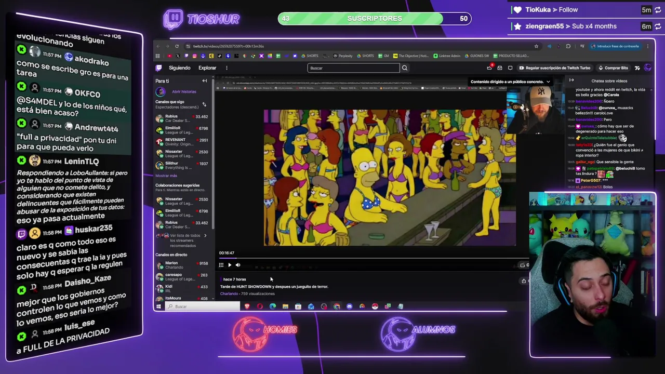Image resolution: width=665 pixels, height=374 pixels.
Task: Open the Pokeball app icon in taskbar
Action: (x=375, y=306)
